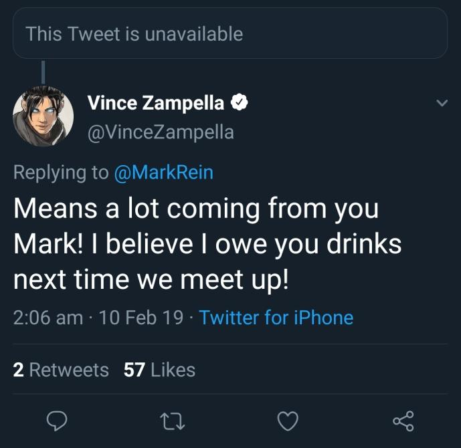Visit the @MarkRein mention link
The image size is (461, 448).
click(164, 173)
